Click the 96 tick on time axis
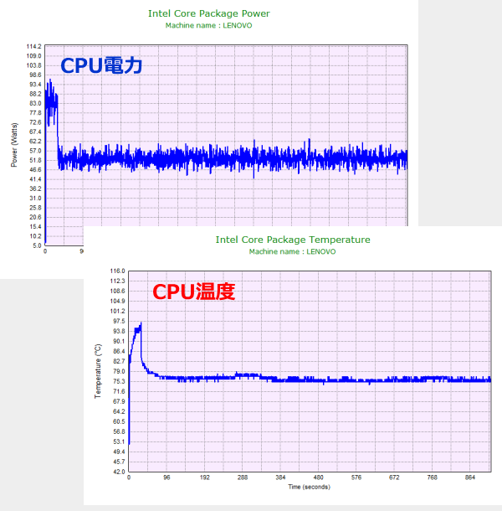Image resolution: width=502 pixels, height=511 pixels. tap(166, 477)
